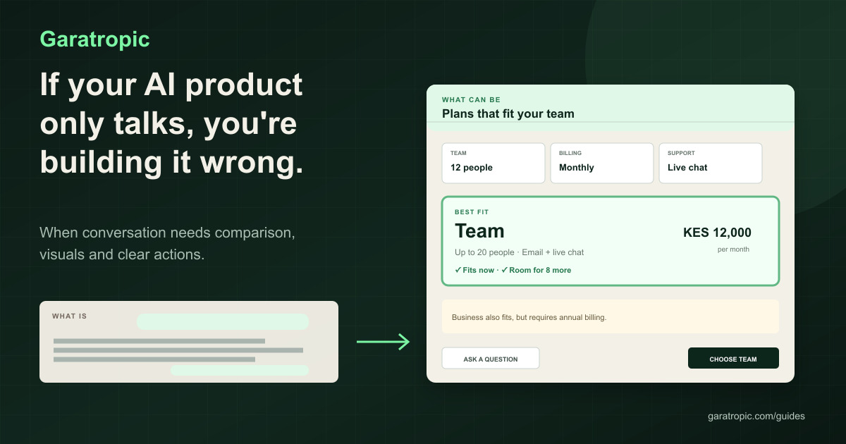Click the What Is chat preview thumbnail
The height and width of the screenshot is (444, 846).
pyautogui.click(x=189, y=342)
